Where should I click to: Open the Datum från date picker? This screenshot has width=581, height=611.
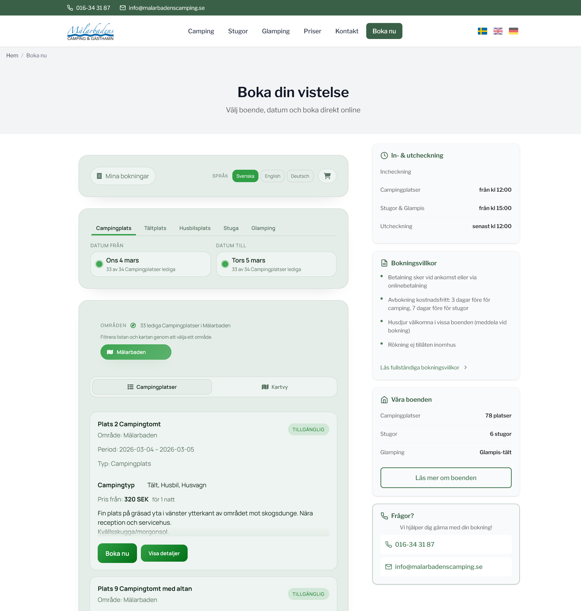pos(150,264)
